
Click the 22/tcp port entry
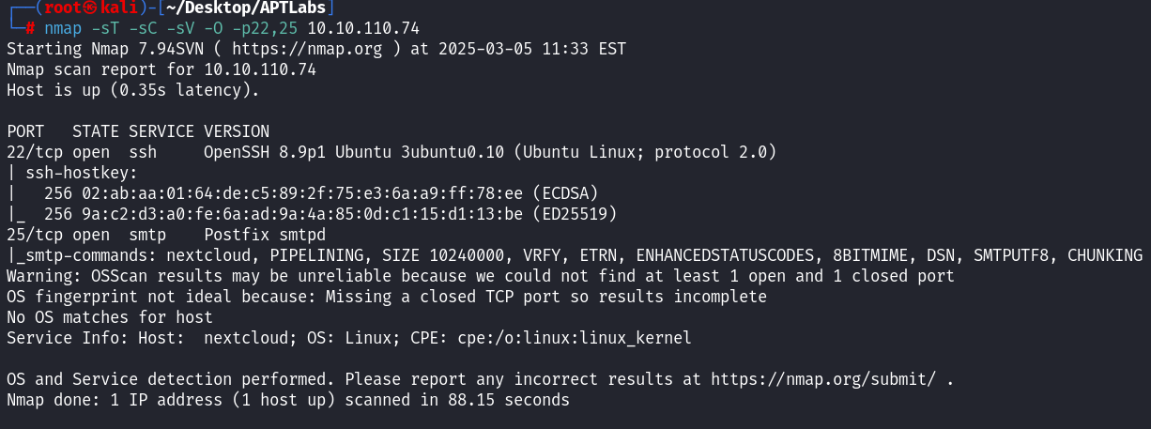click(x=30, y=152)
